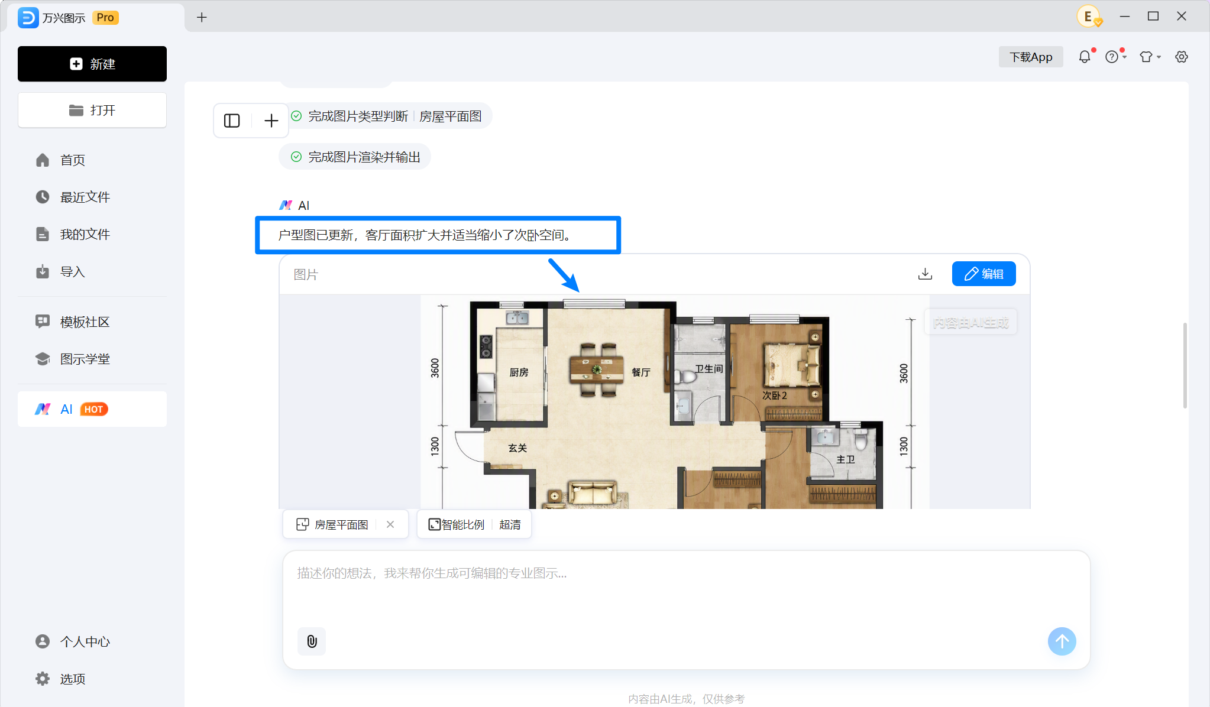Open 个人中心 in the sidebar
Viewport: 1210px width, 707px height.
click(x=92, y=641)
